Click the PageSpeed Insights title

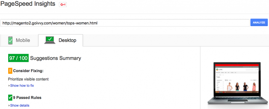pos(28,4)
